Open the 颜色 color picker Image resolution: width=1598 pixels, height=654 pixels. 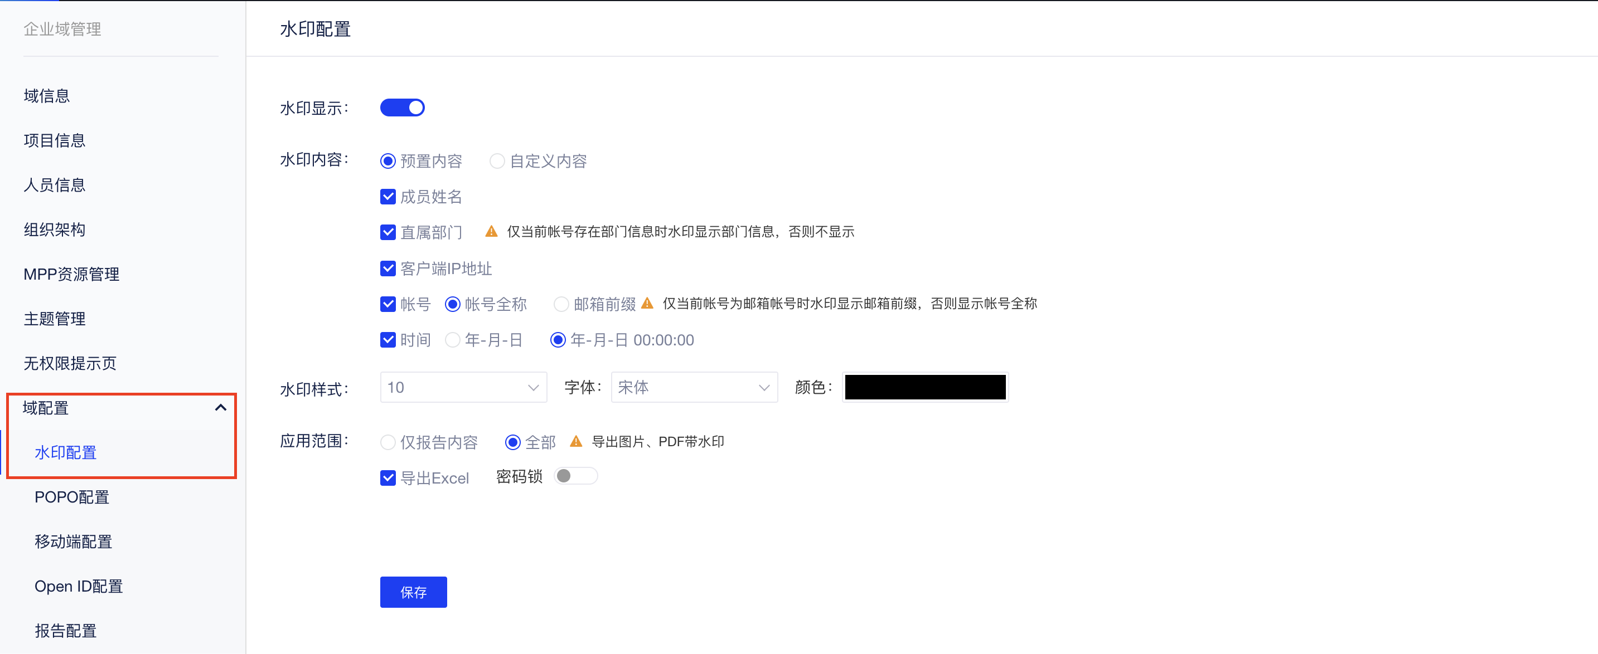click(924, 387)
